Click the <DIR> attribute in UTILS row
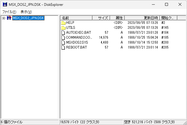The image size is (187, 125). click(118, 28)
